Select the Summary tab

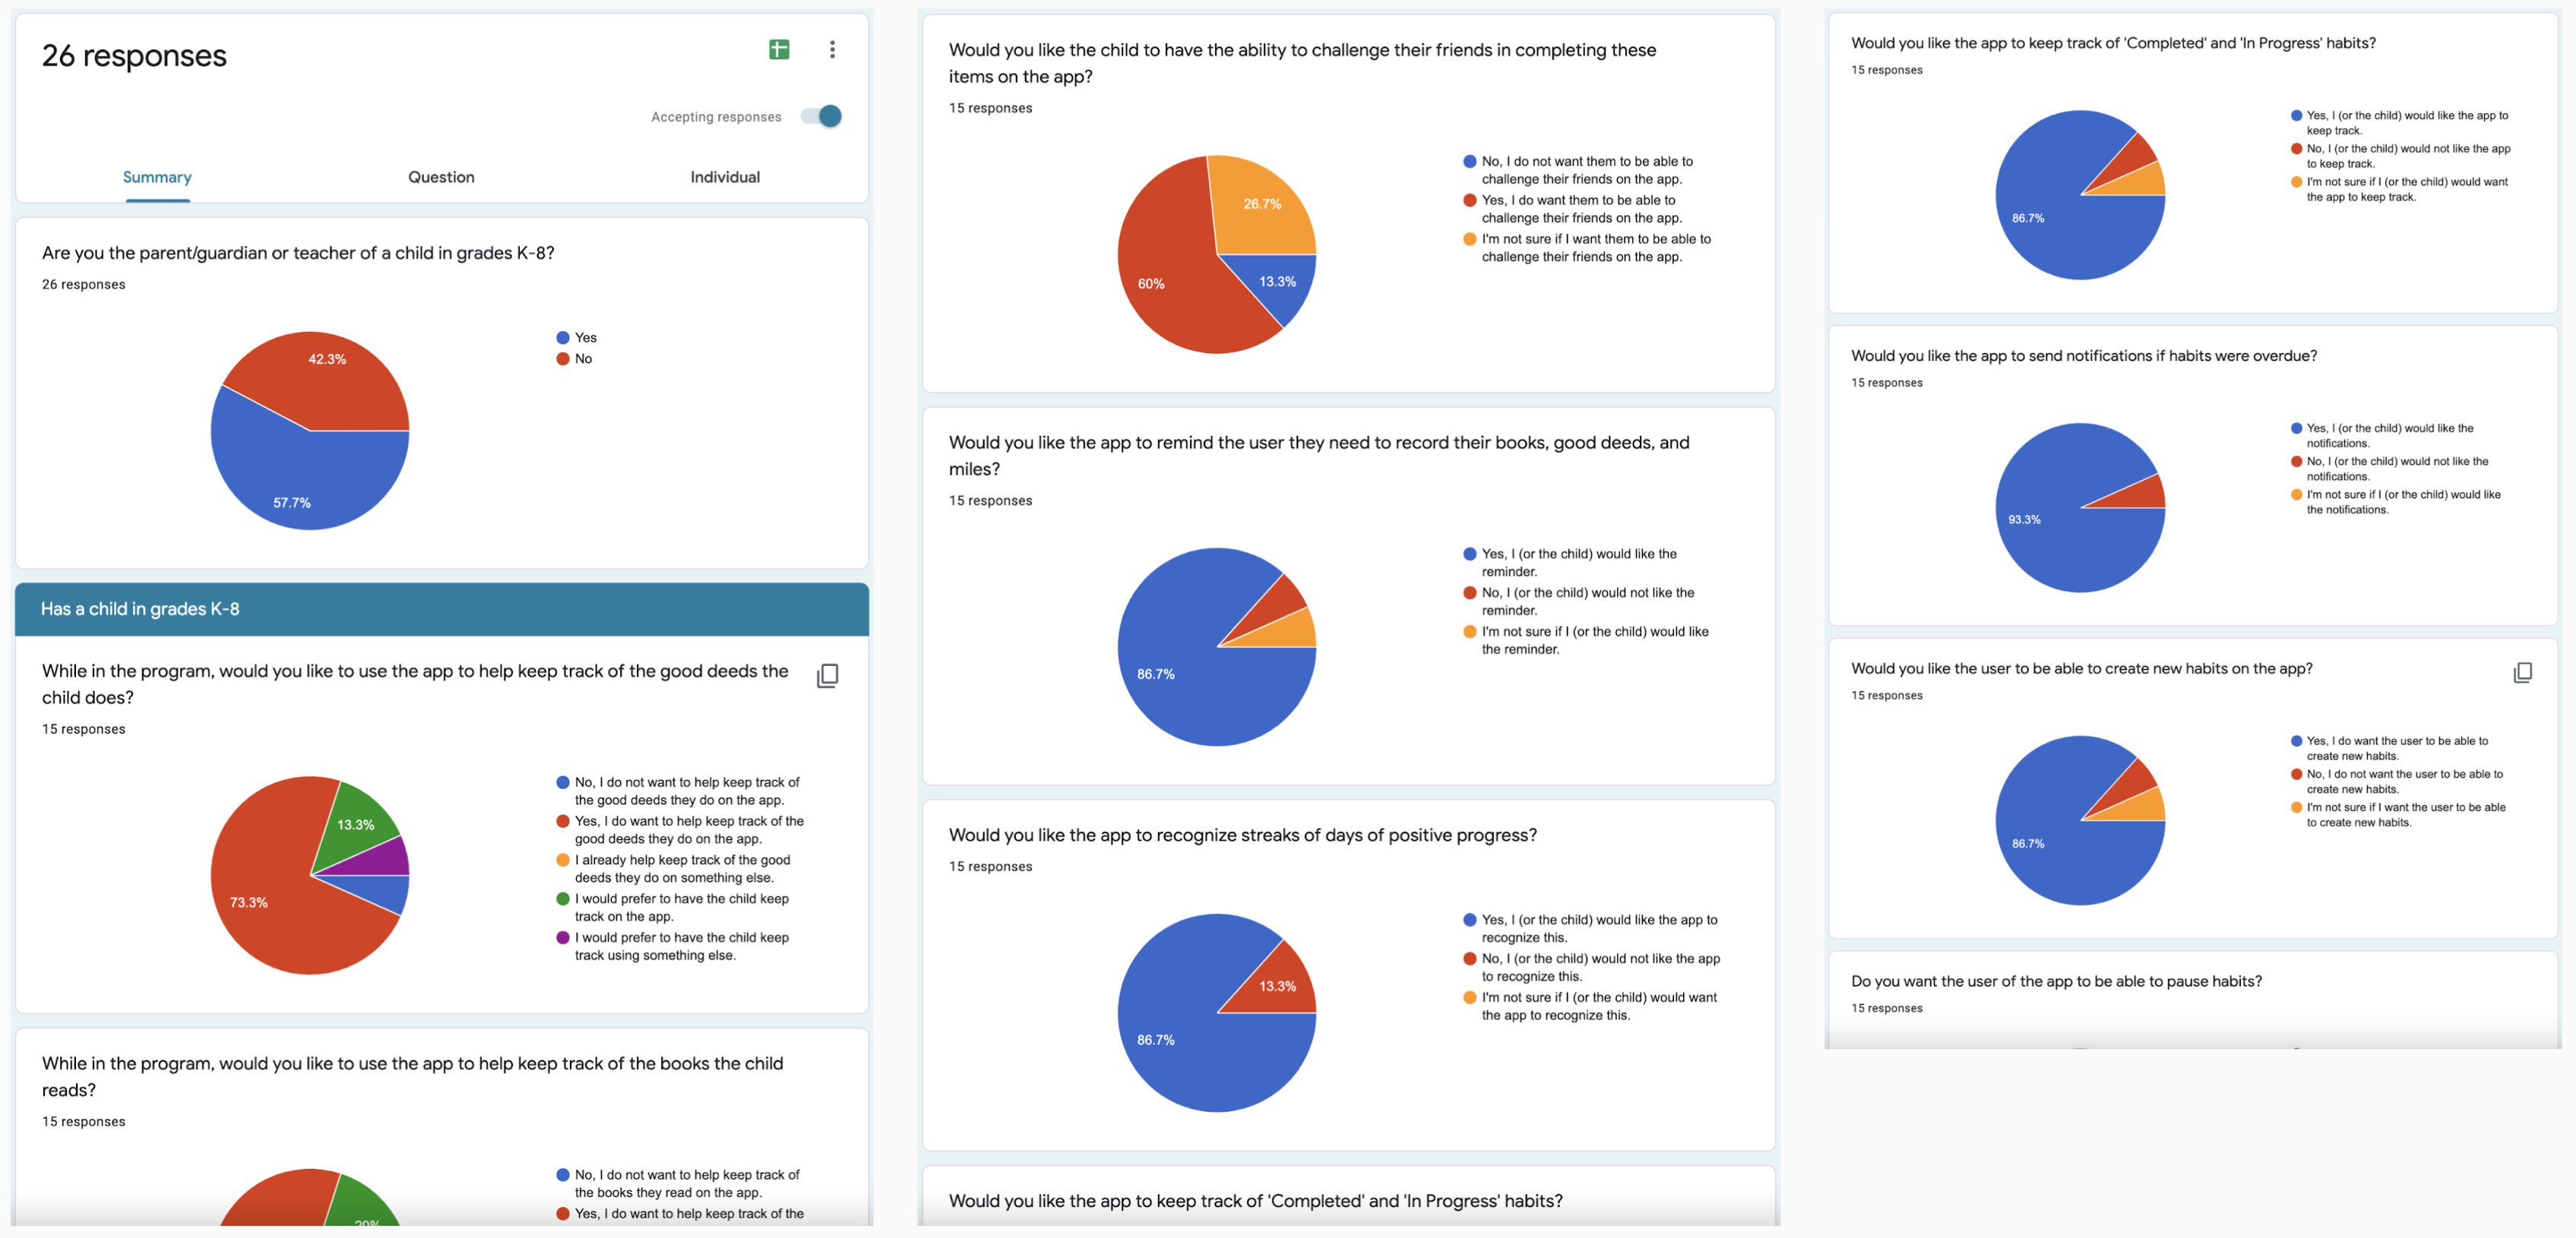coord(157,177)
